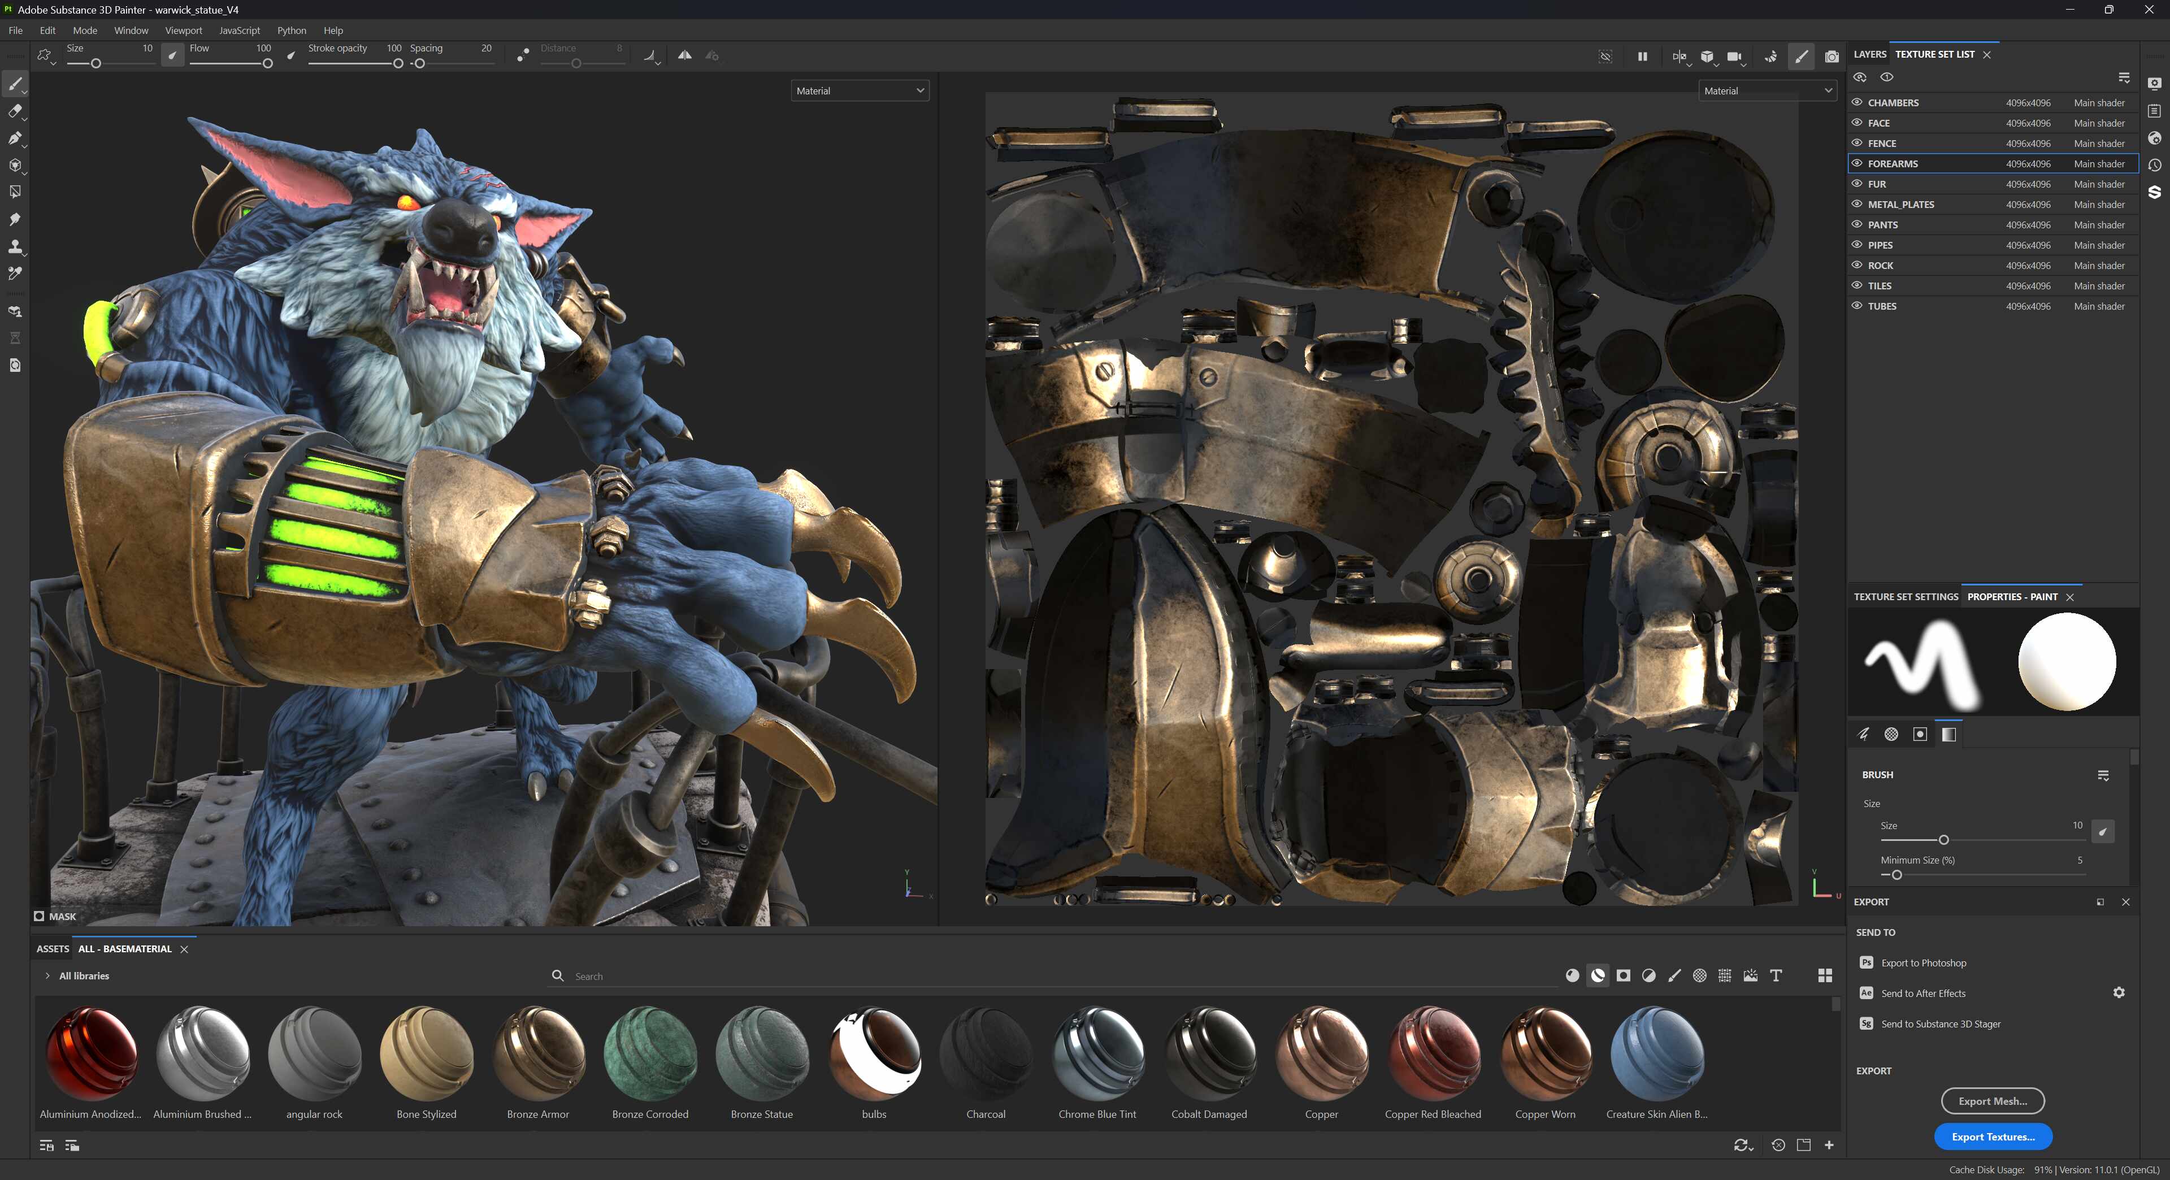Viewport: 2170px width, 1180px height.
Task: Switch assets to grid view icon
Action: point(1825,975)
